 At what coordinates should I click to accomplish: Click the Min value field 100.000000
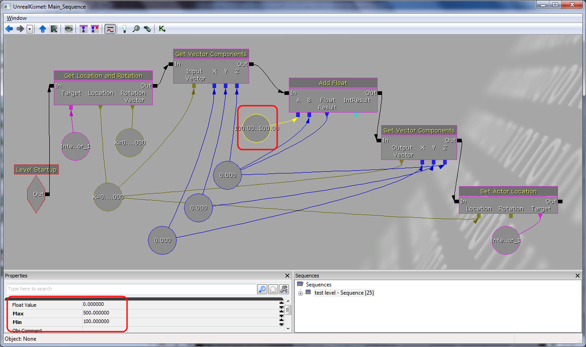pos(180,322)
